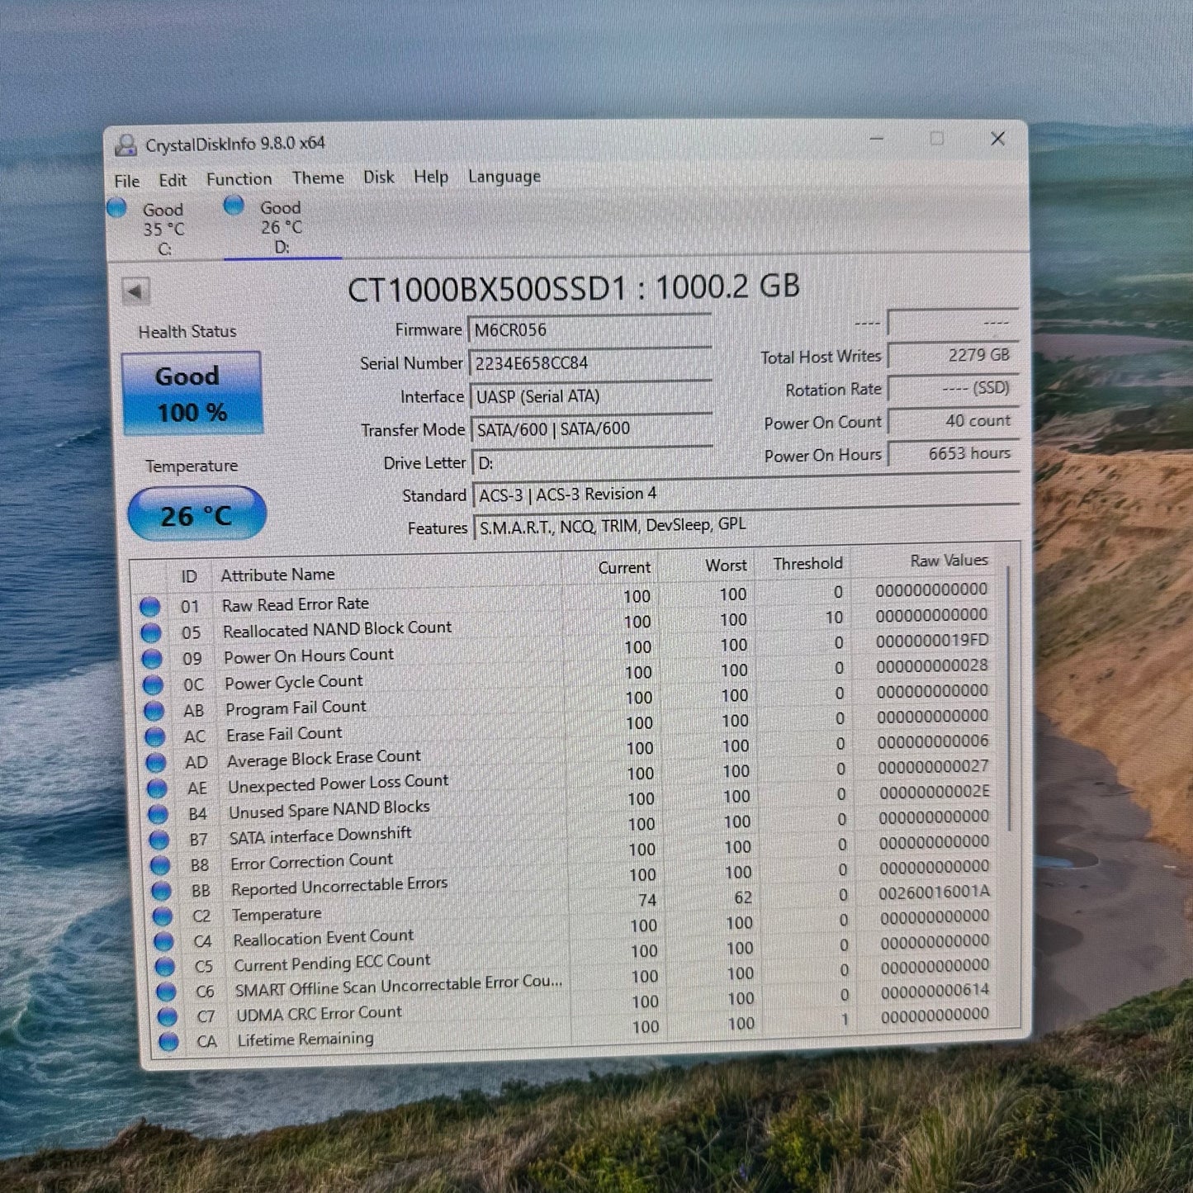Click the Temperature row worst value 62
1193x1193 pixels.
pyautogui.click(x=743, y=897)
